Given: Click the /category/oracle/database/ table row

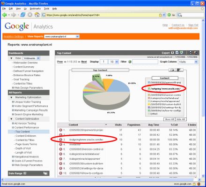Looking at the screenshot, I should tap(127, 154).
